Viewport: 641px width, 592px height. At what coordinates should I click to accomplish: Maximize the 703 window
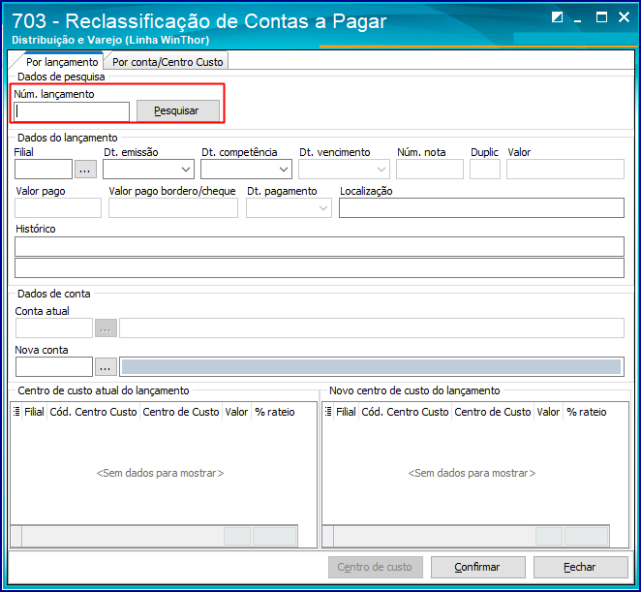click(x=601, y=17)
